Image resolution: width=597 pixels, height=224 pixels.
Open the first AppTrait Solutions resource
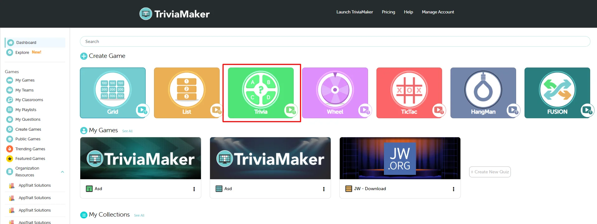coord(35,185)
